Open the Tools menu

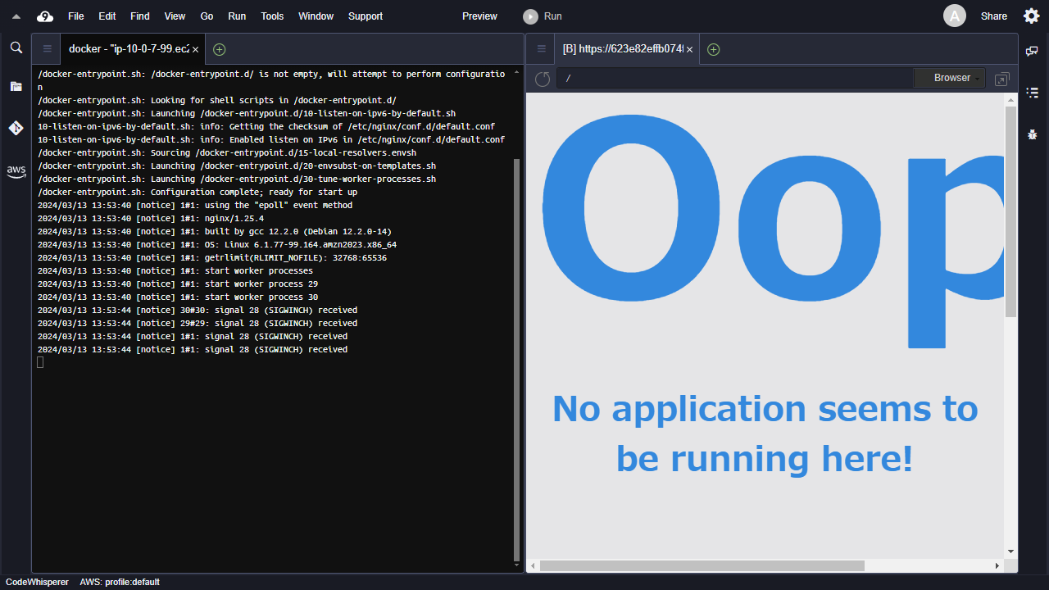tap(272, 16)
